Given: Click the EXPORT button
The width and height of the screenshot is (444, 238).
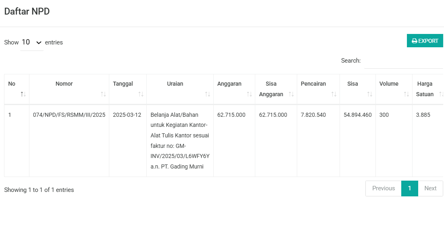Looking at the screenshot, I should pyautogui.click(x=425, y=41).
